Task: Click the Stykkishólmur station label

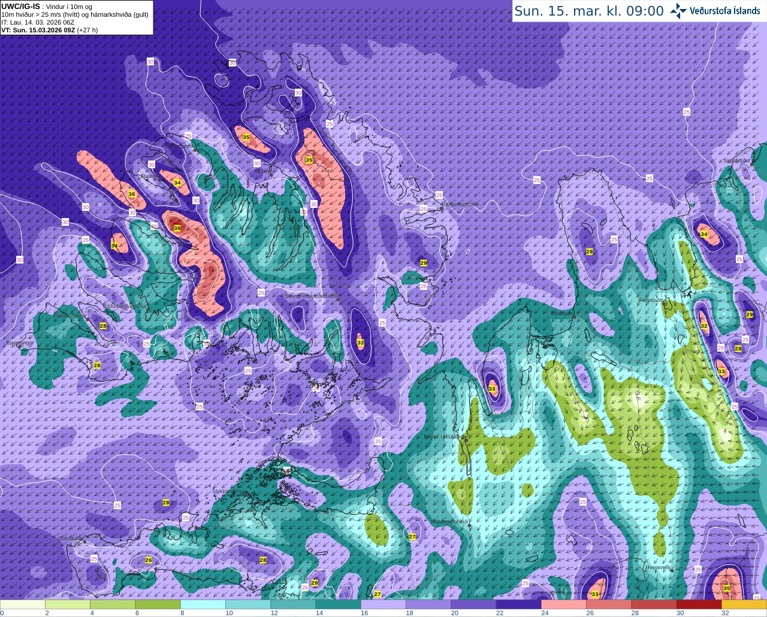Action: [230, 491]
